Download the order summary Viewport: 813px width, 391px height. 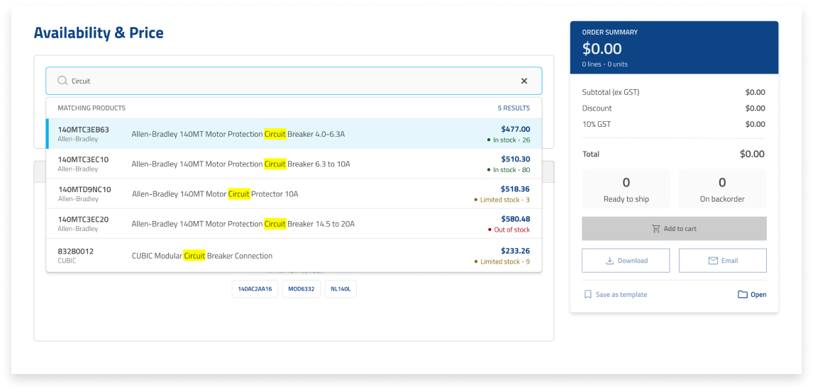[x=626, y=261]
